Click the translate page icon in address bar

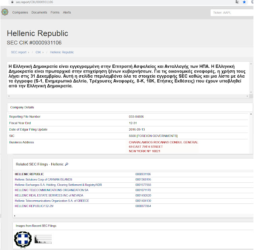[x=237, y=2]
